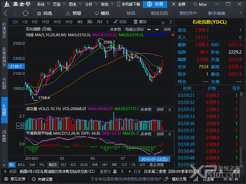
Task: Click 改参数 in the VOL panel
Action: coord(146,109)
